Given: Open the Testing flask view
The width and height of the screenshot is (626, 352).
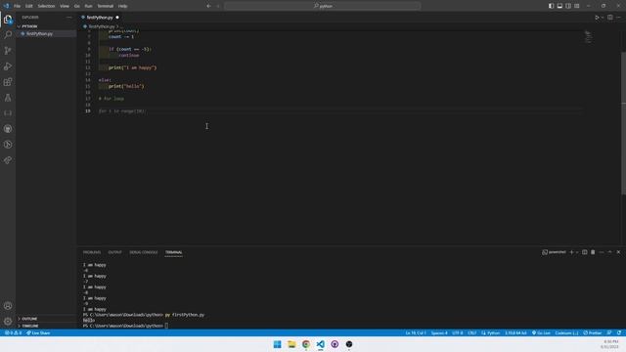Looking at the screenshot, I should click(x=8, y=98).
